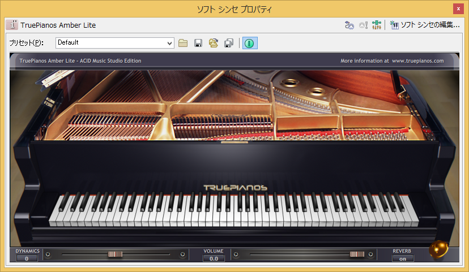The image size is (469, 272).
Task: Open the soft synth mixer controls icon
Action: point(377,25)
